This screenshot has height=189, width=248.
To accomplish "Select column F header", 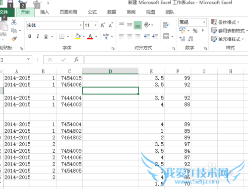I will click(x=178, y=71).
